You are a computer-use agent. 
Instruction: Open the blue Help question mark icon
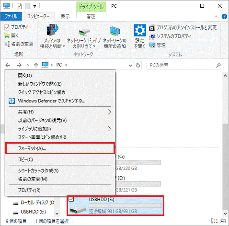coord(224,16)
